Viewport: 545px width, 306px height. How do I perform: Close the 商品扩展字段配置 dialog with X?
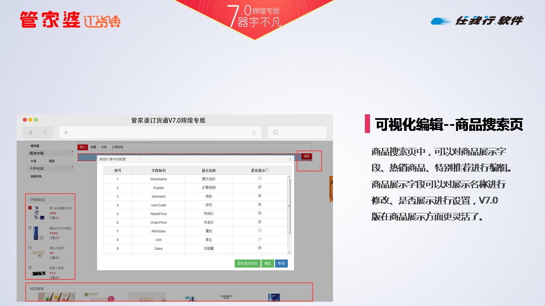(x=290, y=159)
